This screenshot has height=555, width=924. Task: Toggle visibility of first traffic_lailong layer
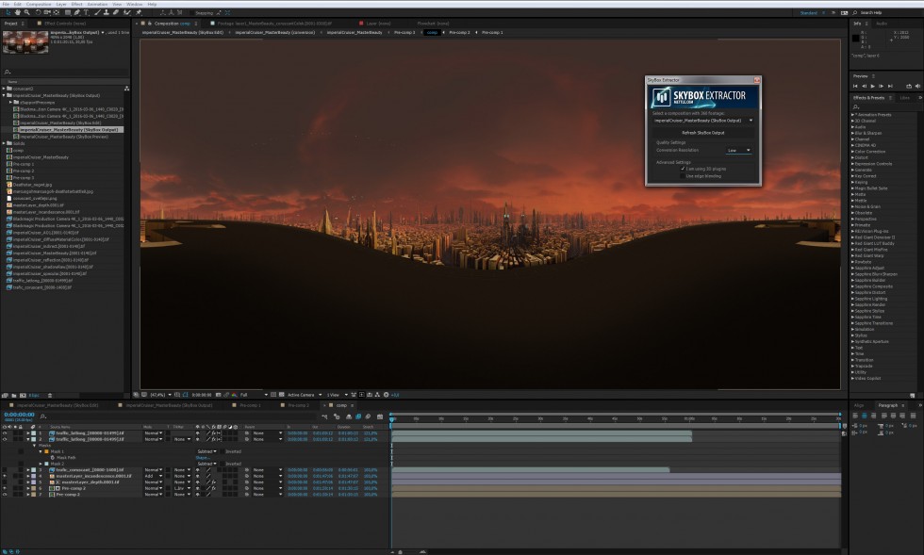[5, 433]
